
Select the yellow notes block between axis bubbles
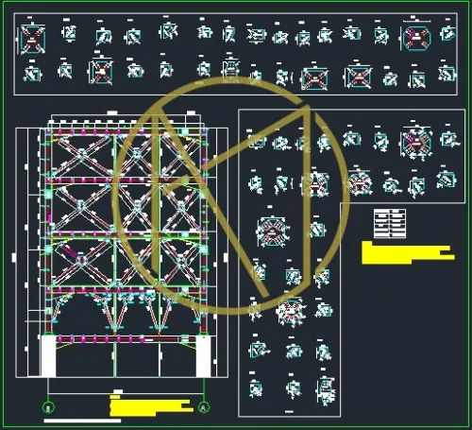tap(151, 405)
